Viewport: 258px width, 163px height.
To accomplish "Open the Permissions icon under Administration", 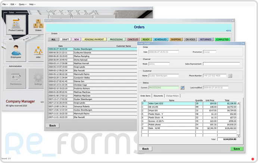I will point(16,79).
